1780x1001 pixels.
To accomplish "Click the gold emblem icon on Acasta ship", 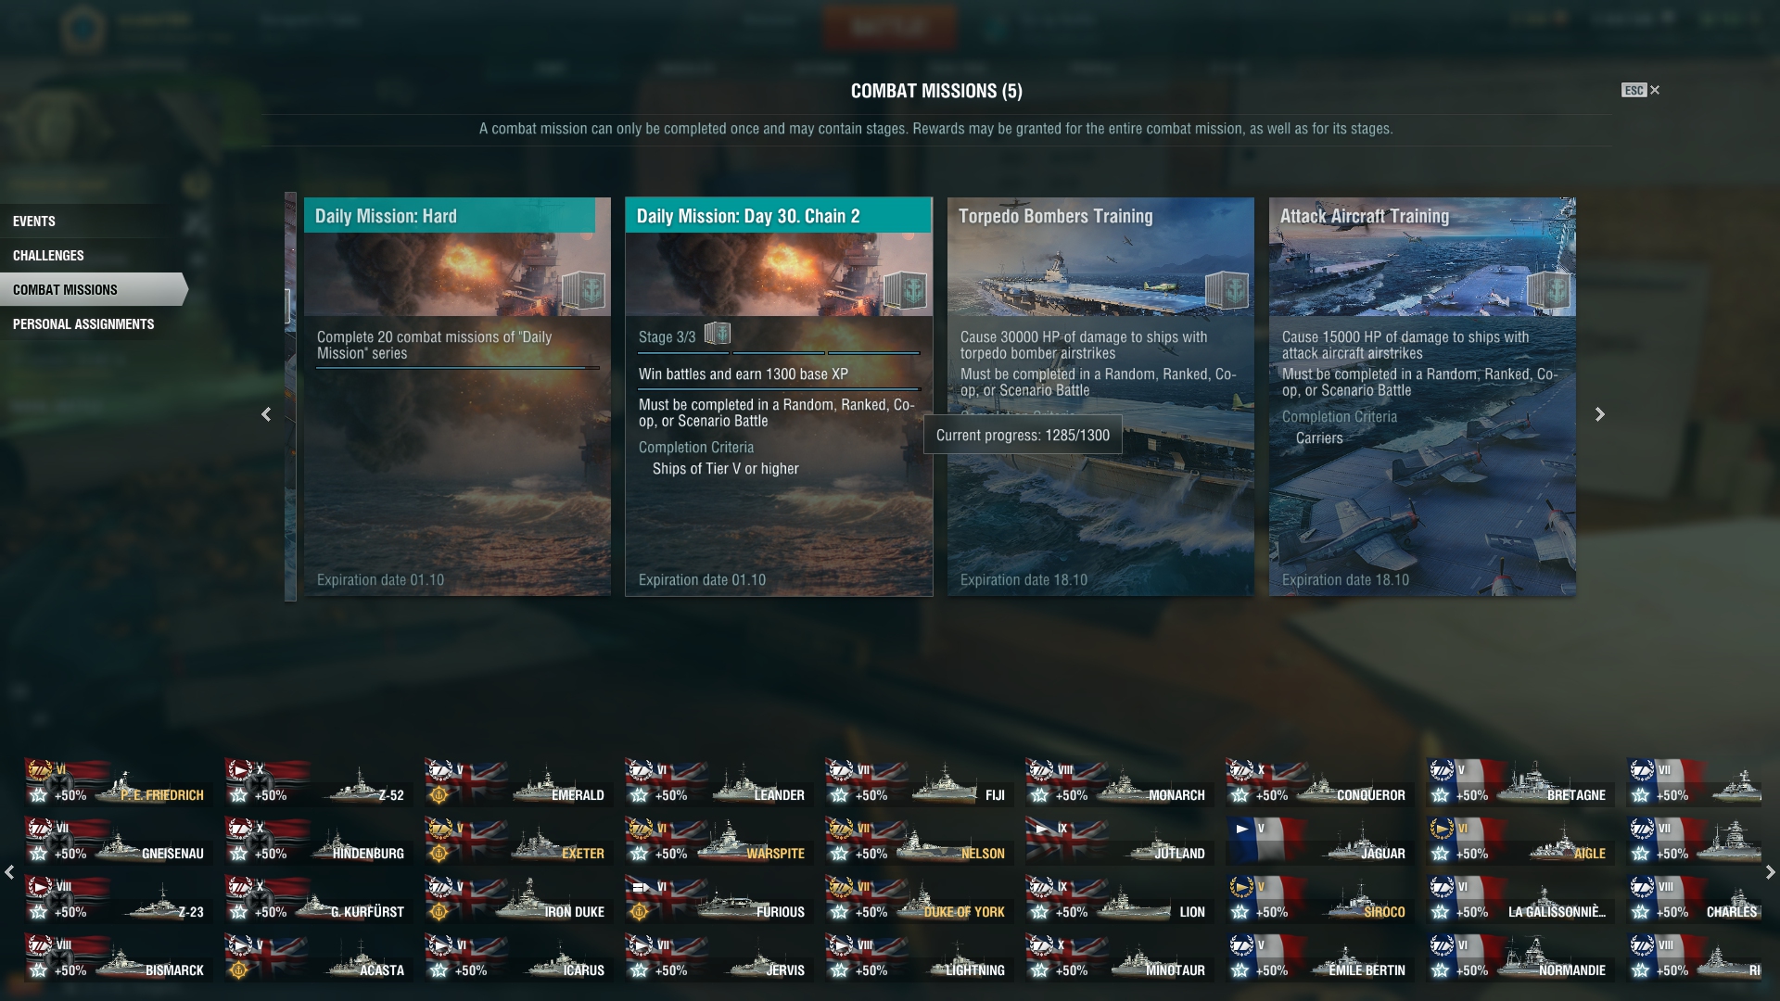I will point(239,970).
